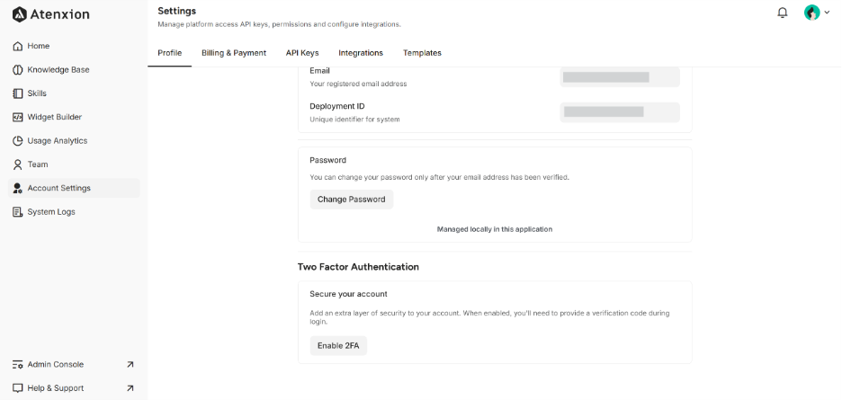Click the redacted Email value field
Image resolution: width=842 pixels, height=400 pixels.
click(x=620, y=77)
